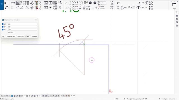Click the grid lines with green plus icon
The width and height of the screenshot is (179, 100).
37,3
